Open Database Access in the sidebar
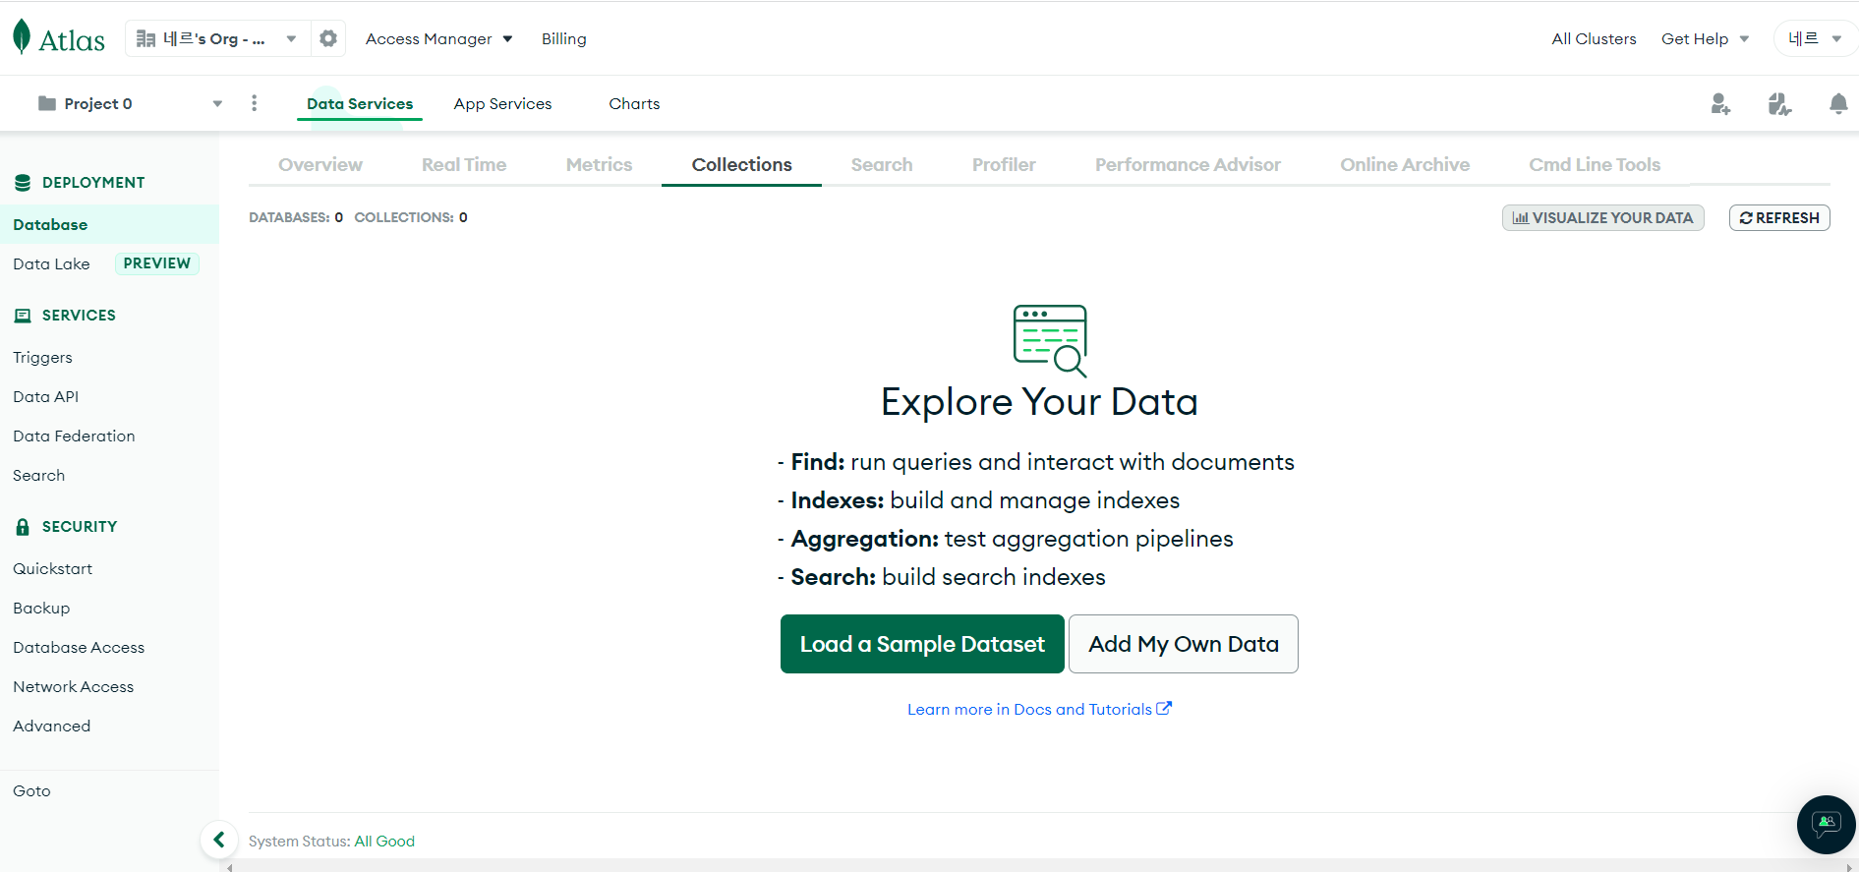Image resolution: width=1859 pixels, height=872 pixels. (79, 647)
